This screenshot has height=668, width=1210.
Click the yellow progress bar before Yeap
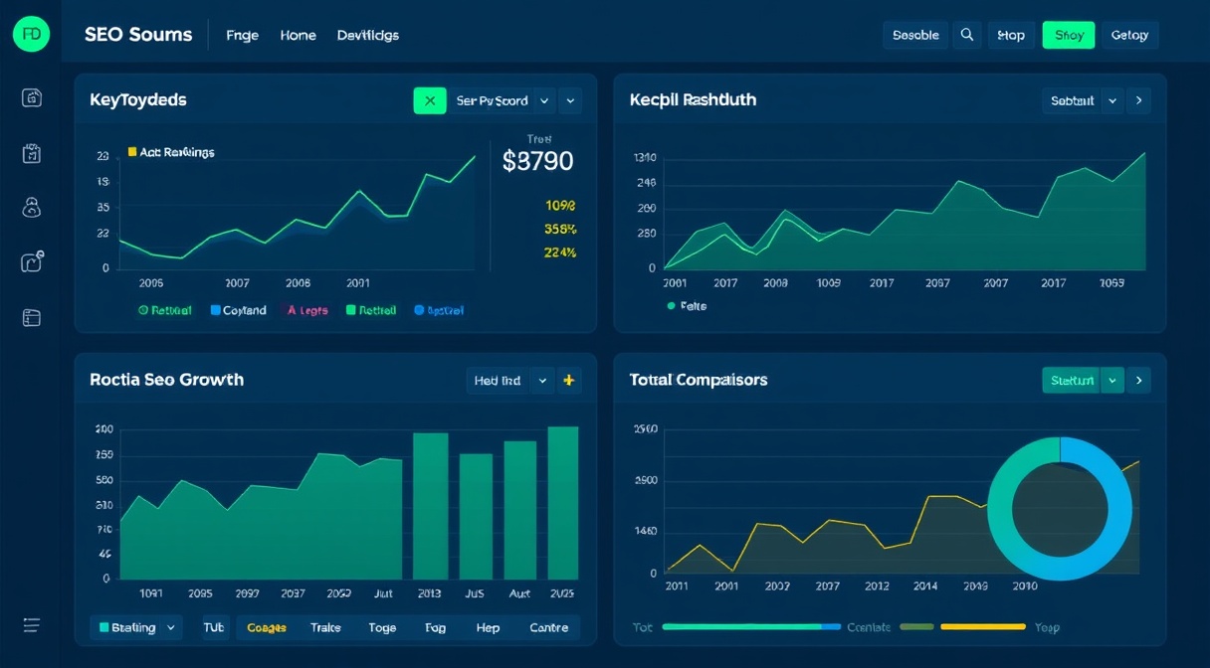[x=982, y=627]
